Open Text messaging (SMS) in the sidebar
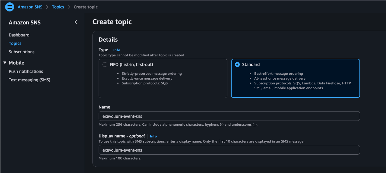Viewport: 386px width, 173px height. click(30, 80)
